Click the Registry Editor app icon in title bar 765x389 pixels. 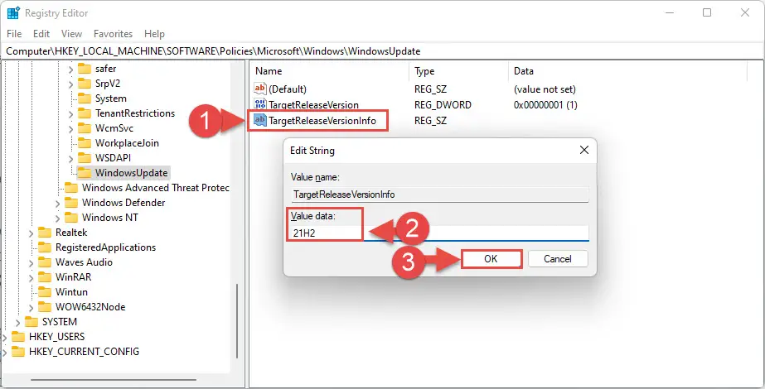pos(13,13)
